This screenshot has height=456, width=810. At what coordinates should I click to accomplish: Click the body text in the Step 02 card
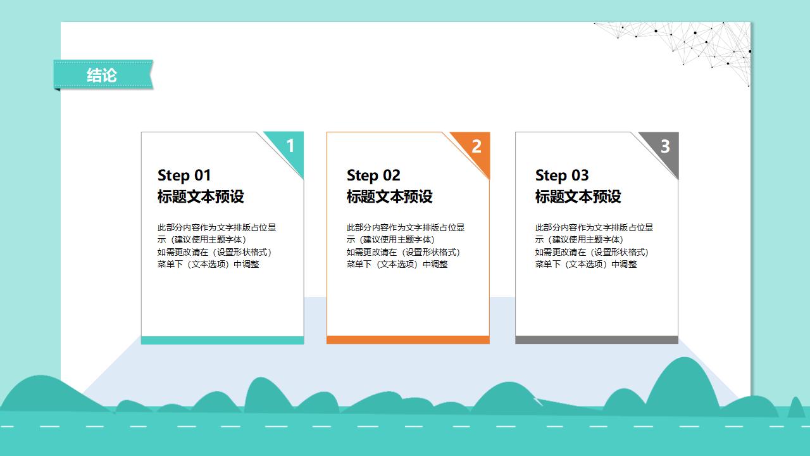pos(405,246)
